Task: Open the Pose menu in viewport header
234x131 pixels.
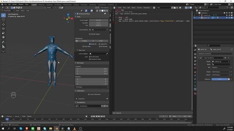Action: point(28,11)
